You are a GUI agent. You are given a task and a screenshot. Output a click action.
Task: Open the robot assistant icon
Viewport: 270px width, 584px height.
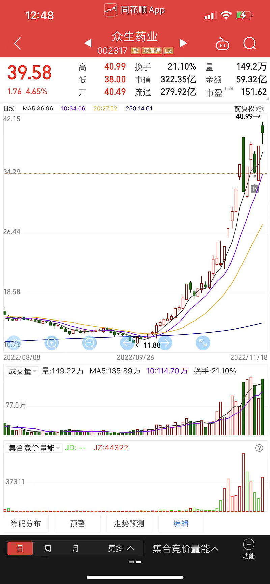coord(222,44)
